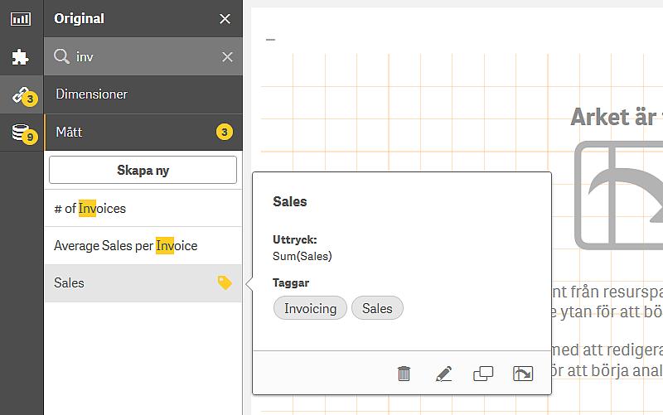The image size is (663, 415).
Task: Select the '# of Invoices' measure
Action: coord(143,209)
